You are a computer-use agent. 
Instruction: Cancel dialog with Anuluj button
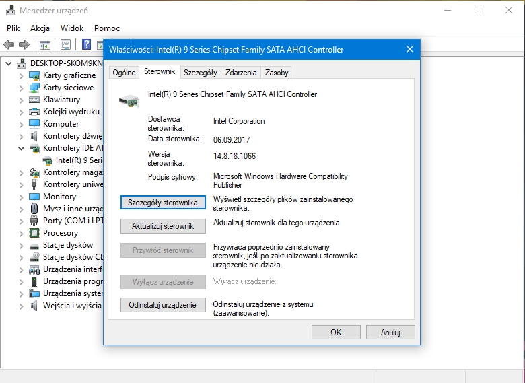point(390,332)
